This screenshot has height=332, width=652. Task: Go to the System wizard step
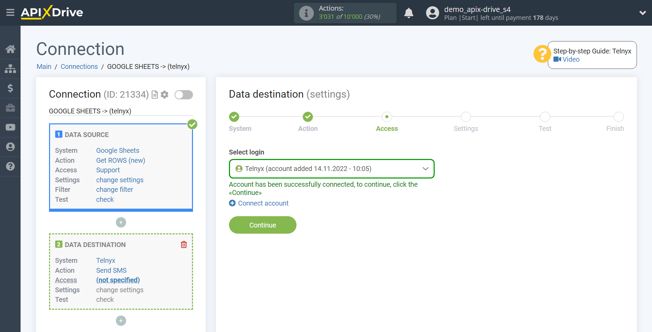(234, 117)
